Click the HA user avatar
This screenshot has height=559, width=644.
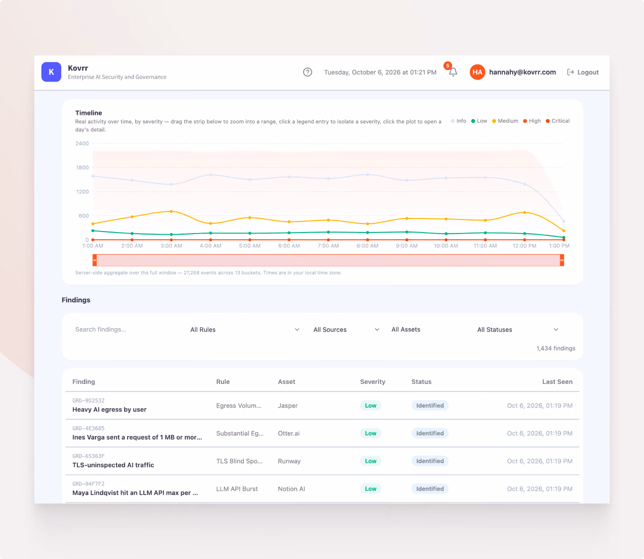[x=477, y=72]
